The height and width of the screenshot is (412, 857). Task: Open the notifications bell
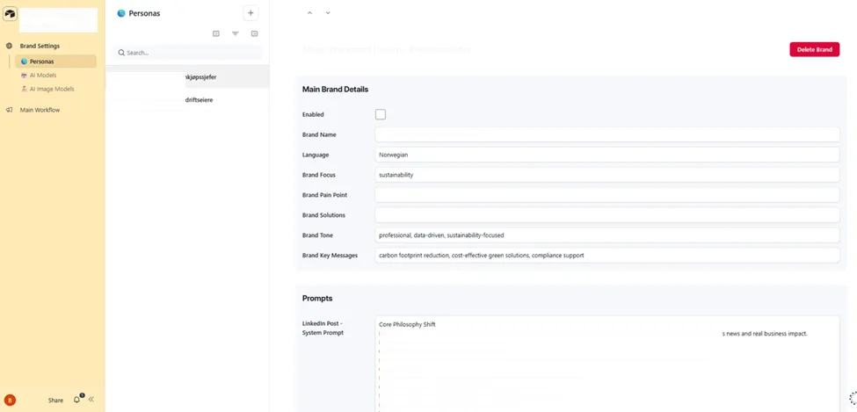[77, 400]
